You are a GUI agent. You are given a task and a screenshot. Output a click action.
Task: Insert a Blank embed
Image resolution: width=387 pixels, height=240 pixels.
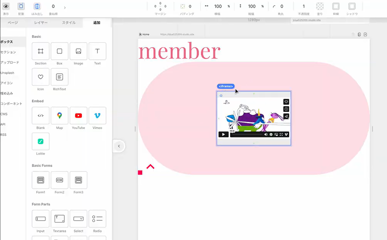point(40,115)
